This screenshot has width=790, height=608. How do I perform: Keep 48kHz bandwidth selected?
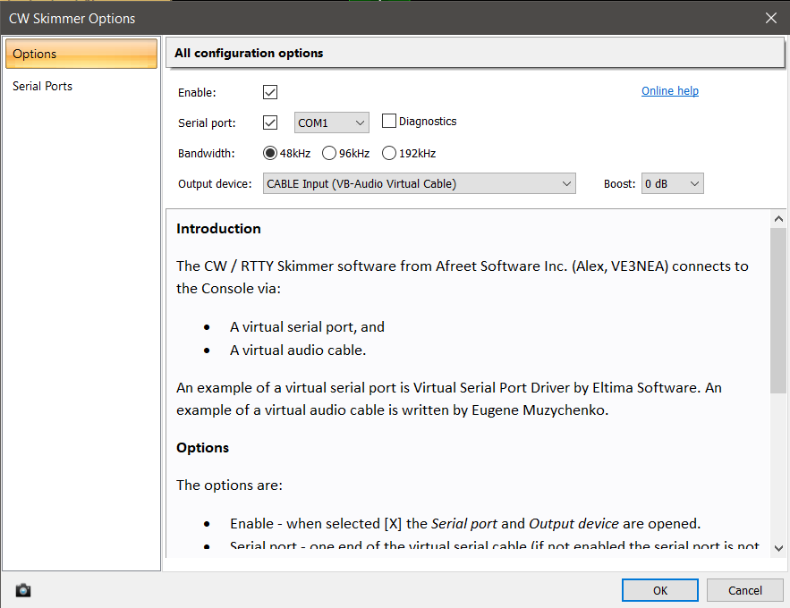[269, 153]
